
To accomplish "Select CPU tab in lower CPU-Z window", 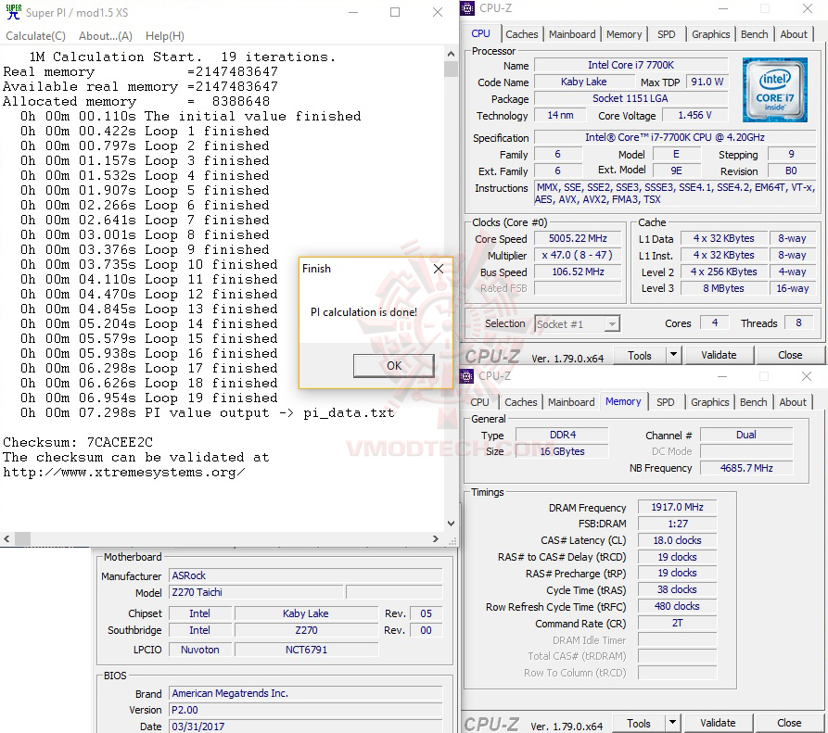I will (479, 402).
